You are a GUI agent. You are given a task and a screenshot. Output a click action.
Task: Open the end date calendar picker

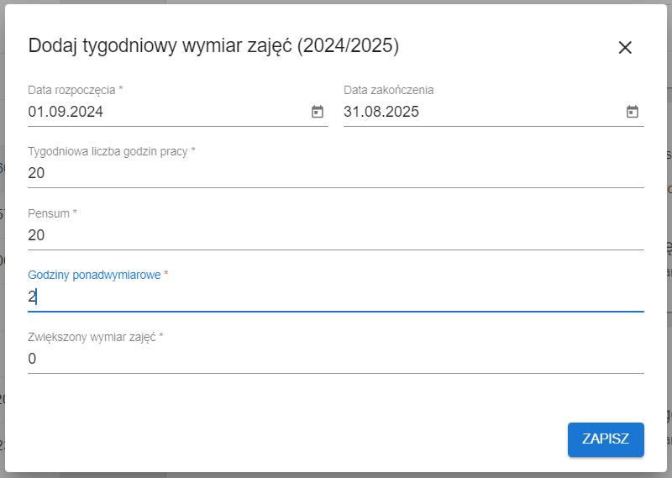pyautogui.click(x=633, y=112)
